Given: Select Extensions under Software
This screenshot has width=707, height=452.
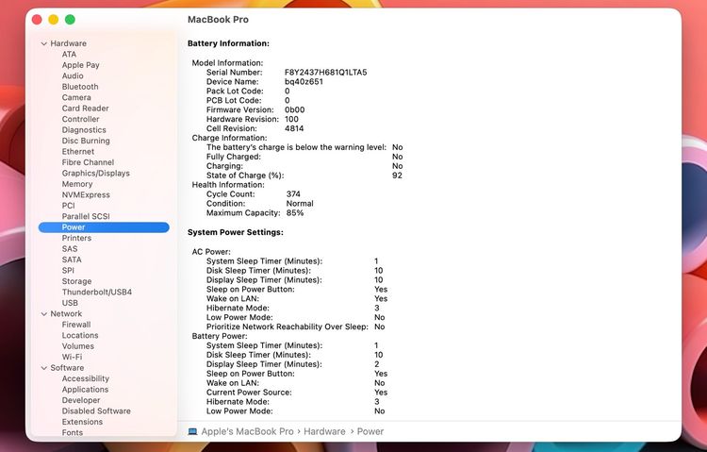Looking at the screenshot, I should [x=82, y=422].
